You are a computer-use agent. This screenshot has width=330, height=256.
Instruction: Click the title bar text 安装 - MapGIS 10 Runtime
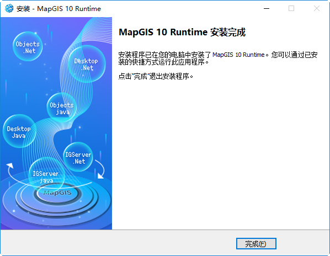(x=58, y=9)
